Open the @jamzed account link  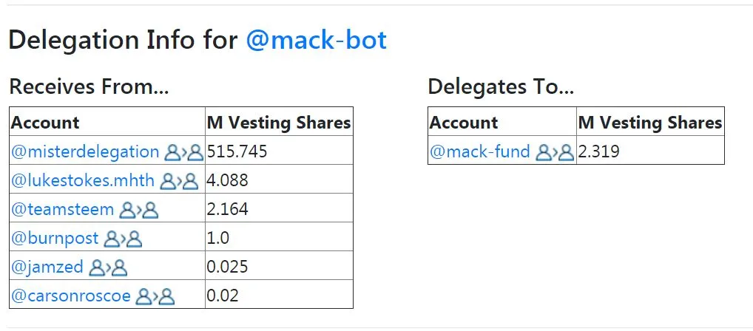point(47,267)
